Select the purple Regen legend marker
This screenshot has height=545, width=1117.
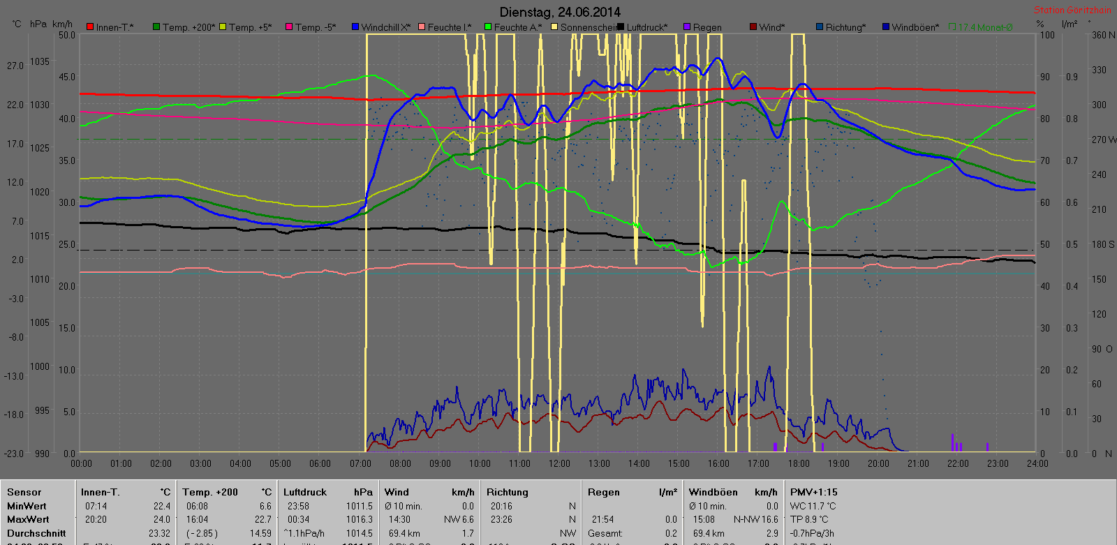pos(687,27)
